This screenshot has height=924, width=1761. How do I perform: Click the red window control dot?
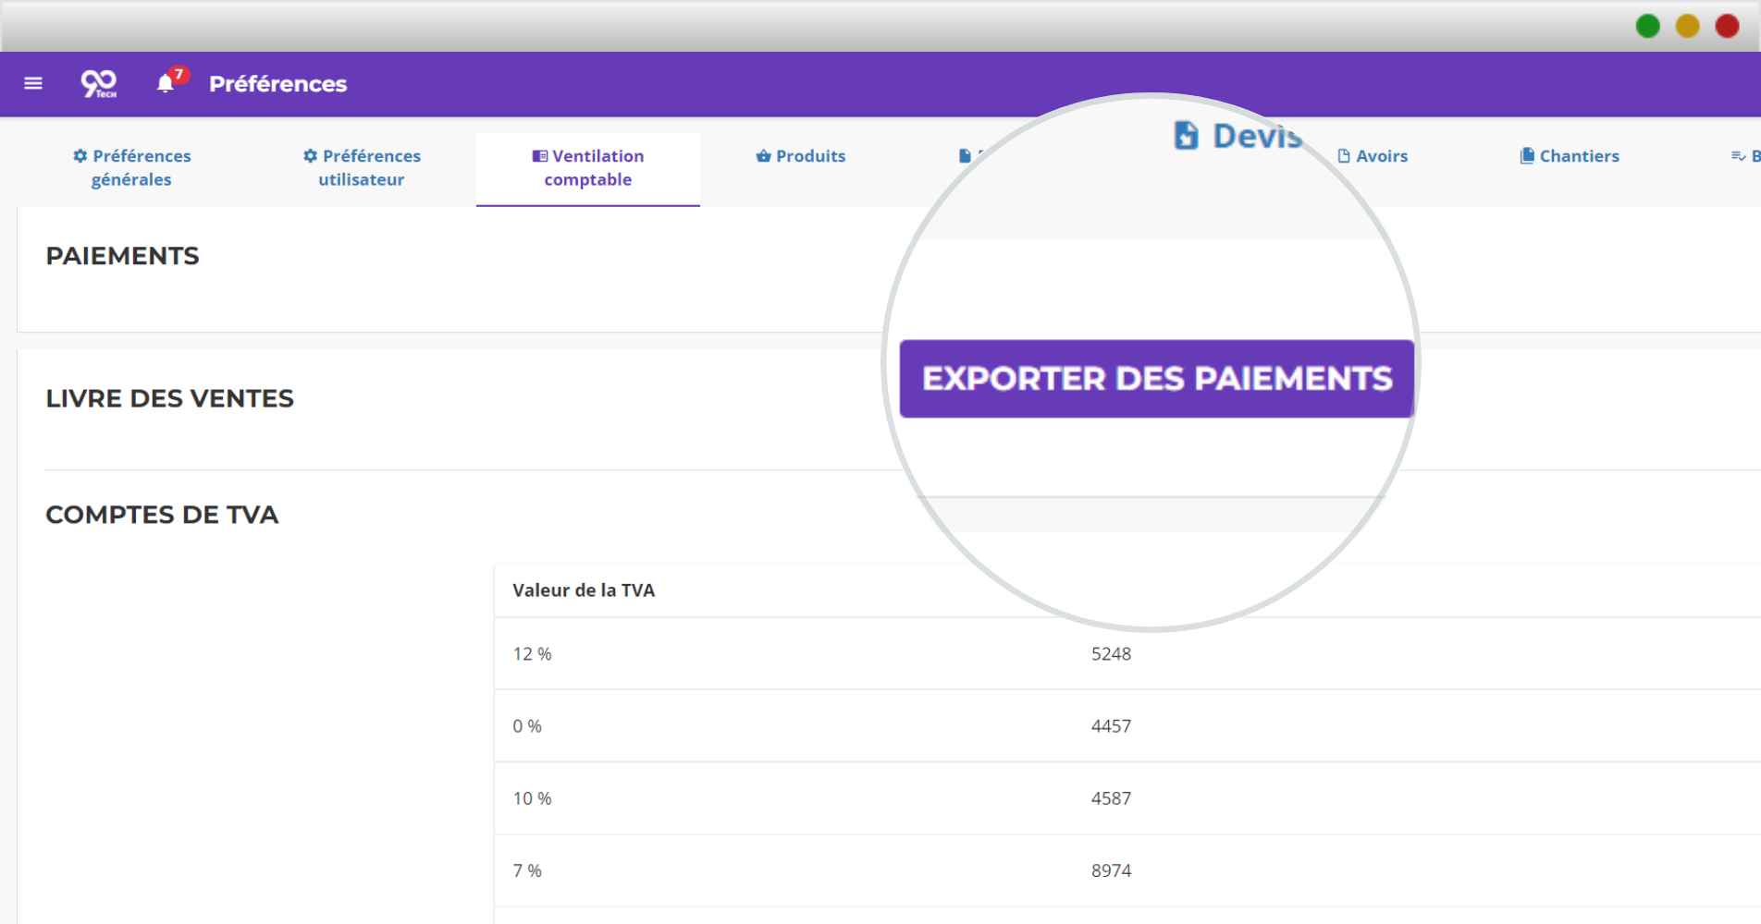pyautogui.click(x=1728, y=26)
